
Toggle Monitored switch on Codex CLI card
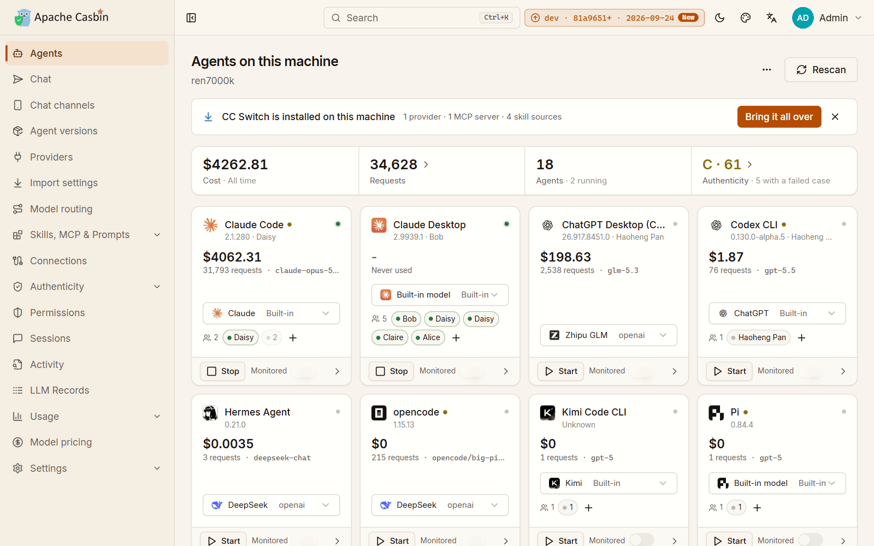(x=811, y=371)
